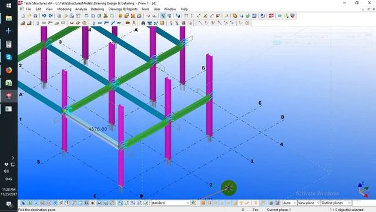Save the model with the floppy disk icon

pos(35,16)
